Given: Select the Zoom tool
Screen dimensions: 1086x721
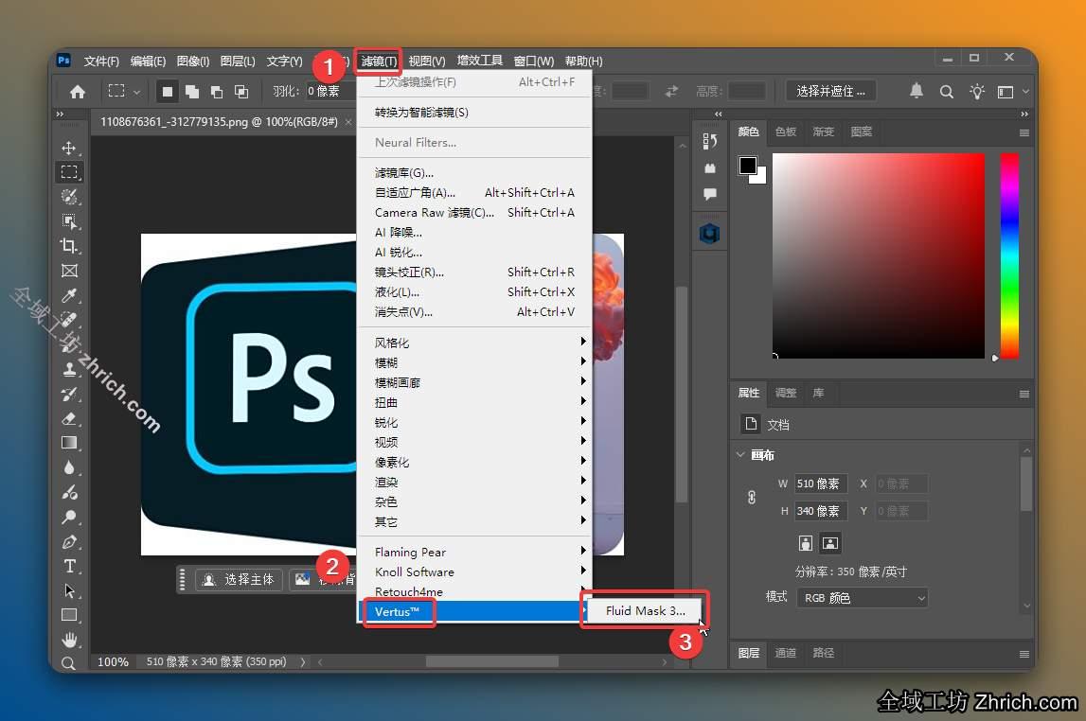Looking at the screenshot, I should tap(68, 663).
